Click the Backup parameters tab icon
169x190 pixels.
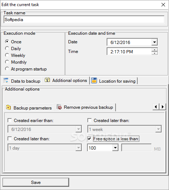point(9,107)
